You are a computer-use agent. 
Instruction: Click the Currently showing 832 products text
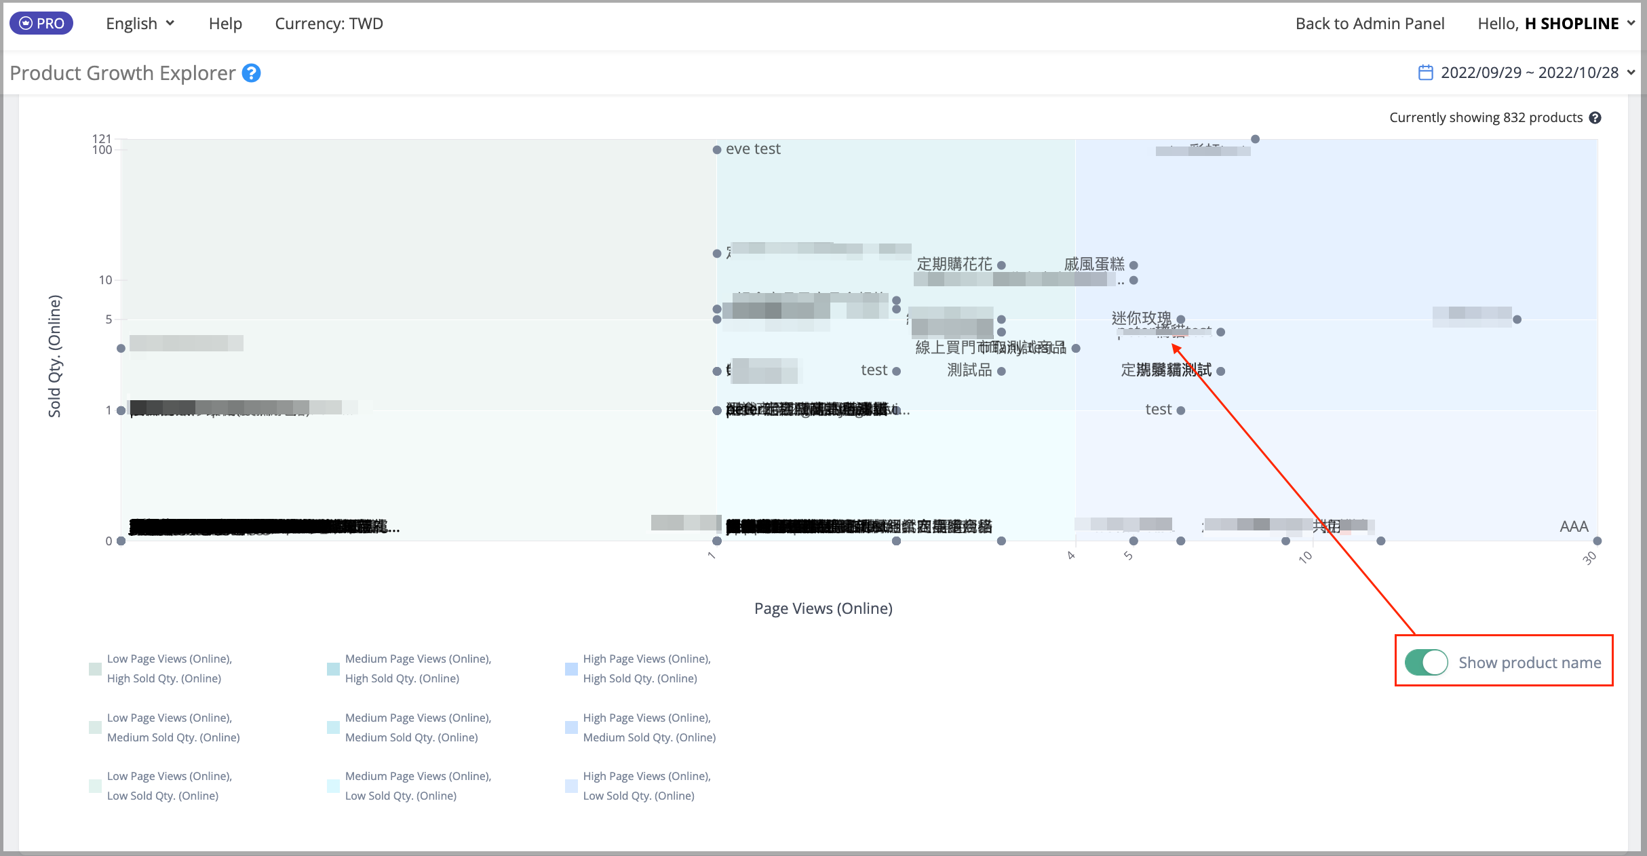[1486, 118]
